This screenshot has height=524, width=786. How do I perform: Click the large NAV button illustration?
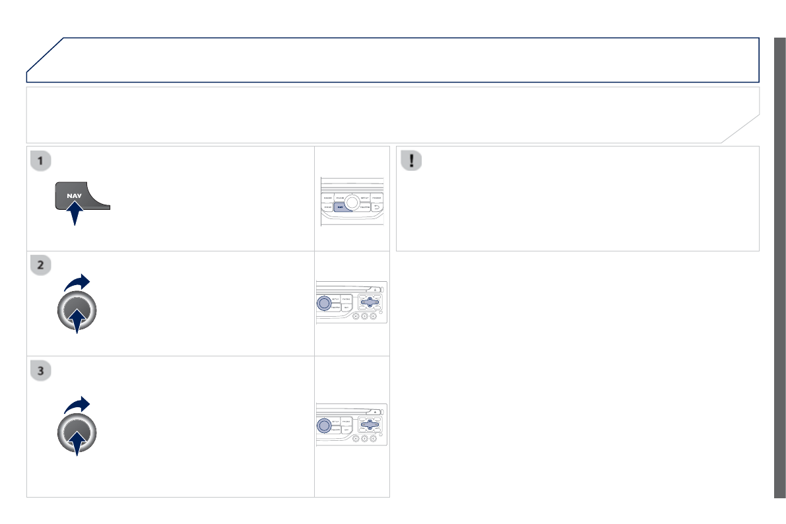[81, 197]
